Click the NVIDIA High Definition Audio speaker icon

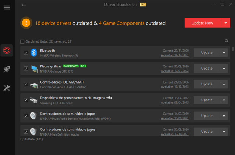33,132
